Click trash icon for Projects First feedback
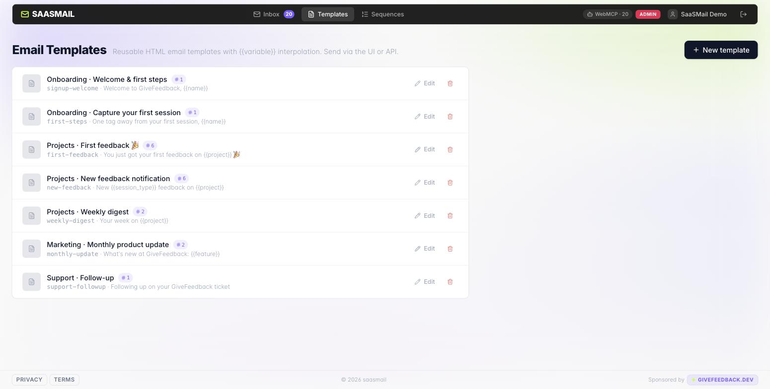The width and height of the screenshot is (770, 389). point(450,149)
